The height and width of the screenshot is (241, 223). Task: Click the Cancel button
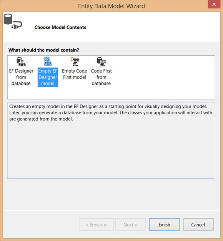coord(198,224)
